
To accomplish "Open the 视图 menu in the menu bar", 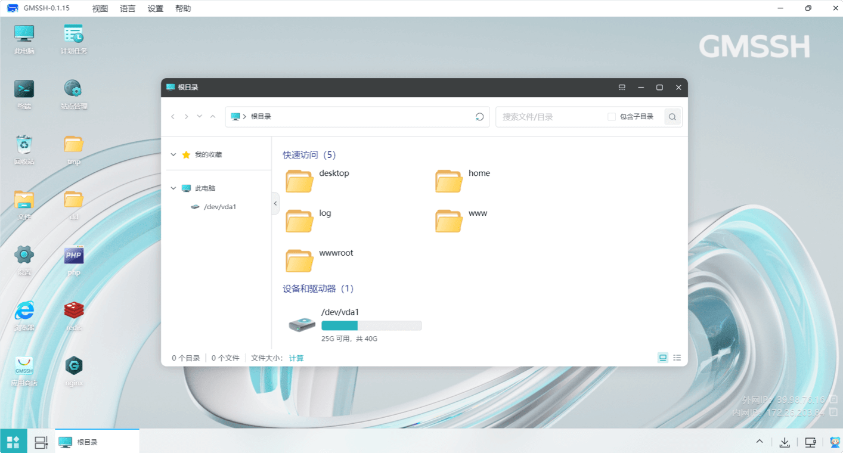I will coord(100,8).
